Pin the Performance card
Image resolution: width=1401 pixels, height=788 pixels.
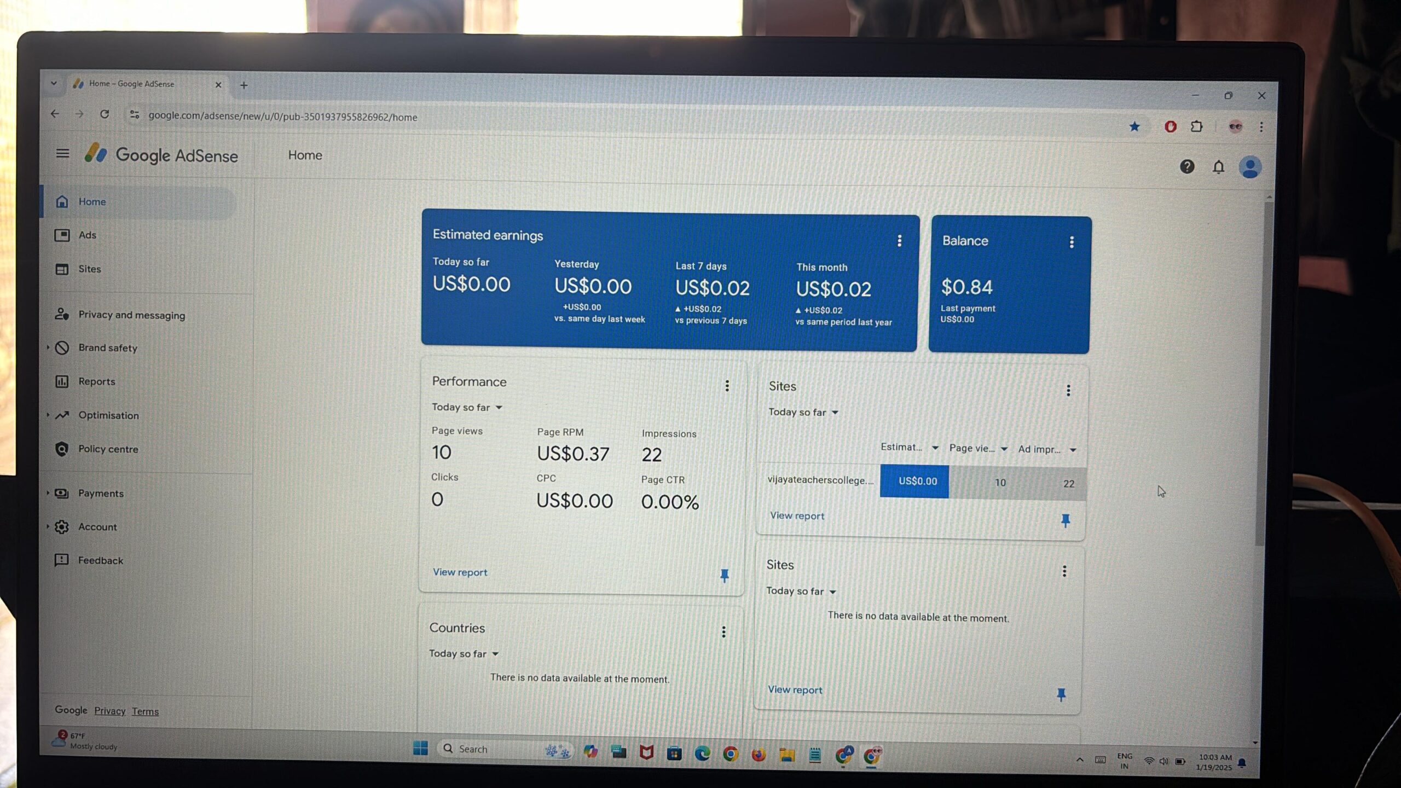(x=724, y=575)
